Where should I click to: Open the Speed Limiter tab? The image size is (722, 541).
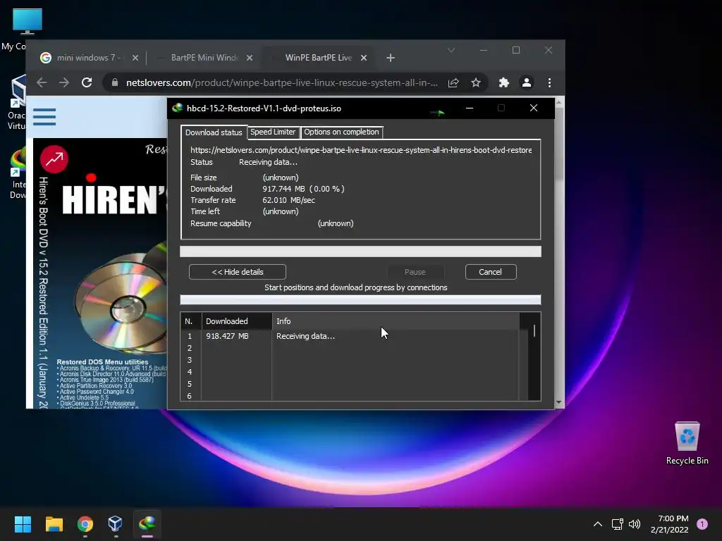point(273,132)
